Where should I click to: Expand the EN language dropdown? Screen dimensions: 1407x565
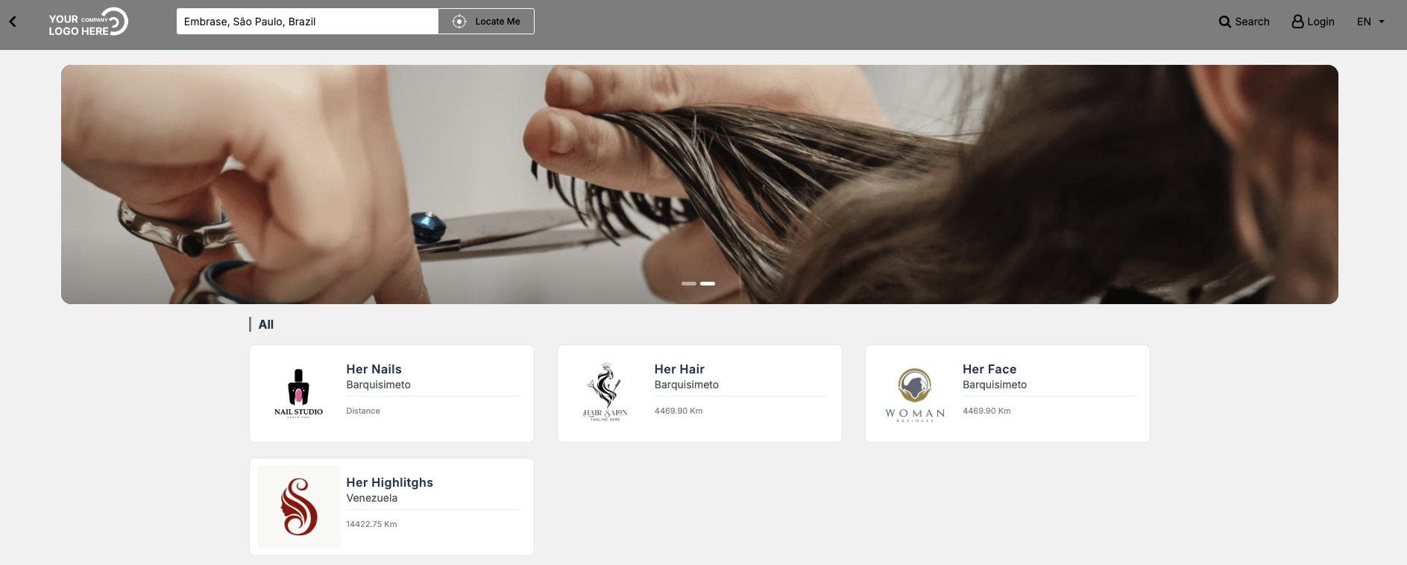point(1370,22)
